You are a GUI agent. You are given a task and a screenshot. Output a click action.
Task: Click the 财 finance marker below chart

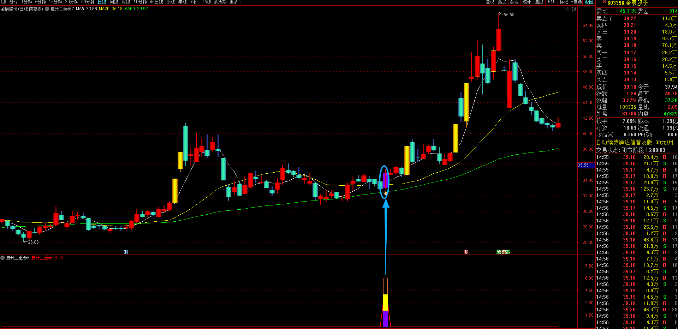coord(126,252)
